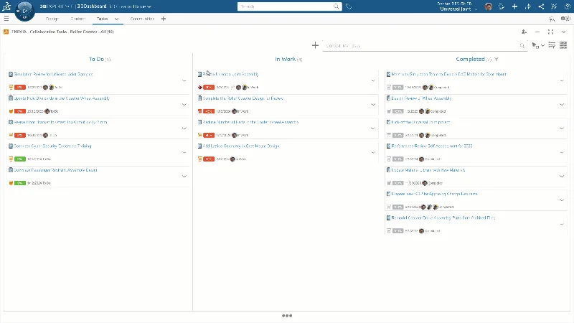Switch to the Design tab
Image resolution: width=574 pixels, height=323 pixels.
point(52,19)
